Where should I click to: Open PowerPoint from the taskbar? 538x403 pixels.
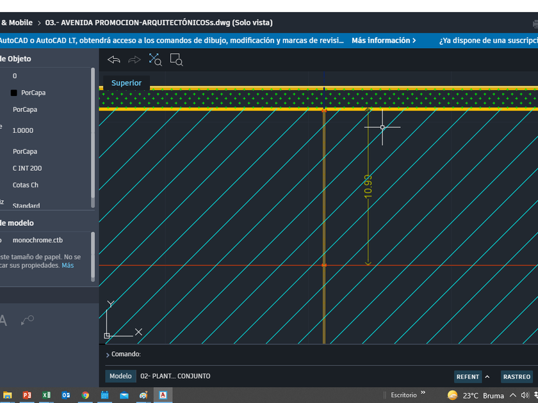27,395
